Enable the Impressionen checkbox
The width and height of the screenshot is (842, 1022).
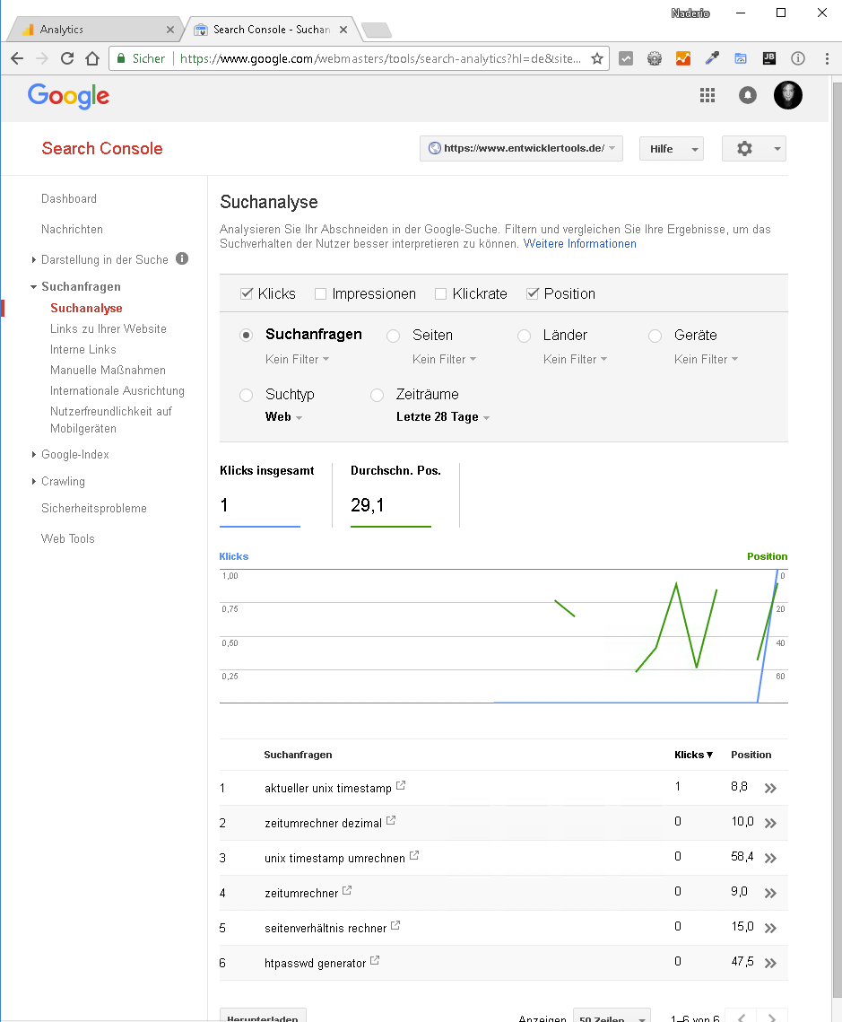click(x=320, y=294)
